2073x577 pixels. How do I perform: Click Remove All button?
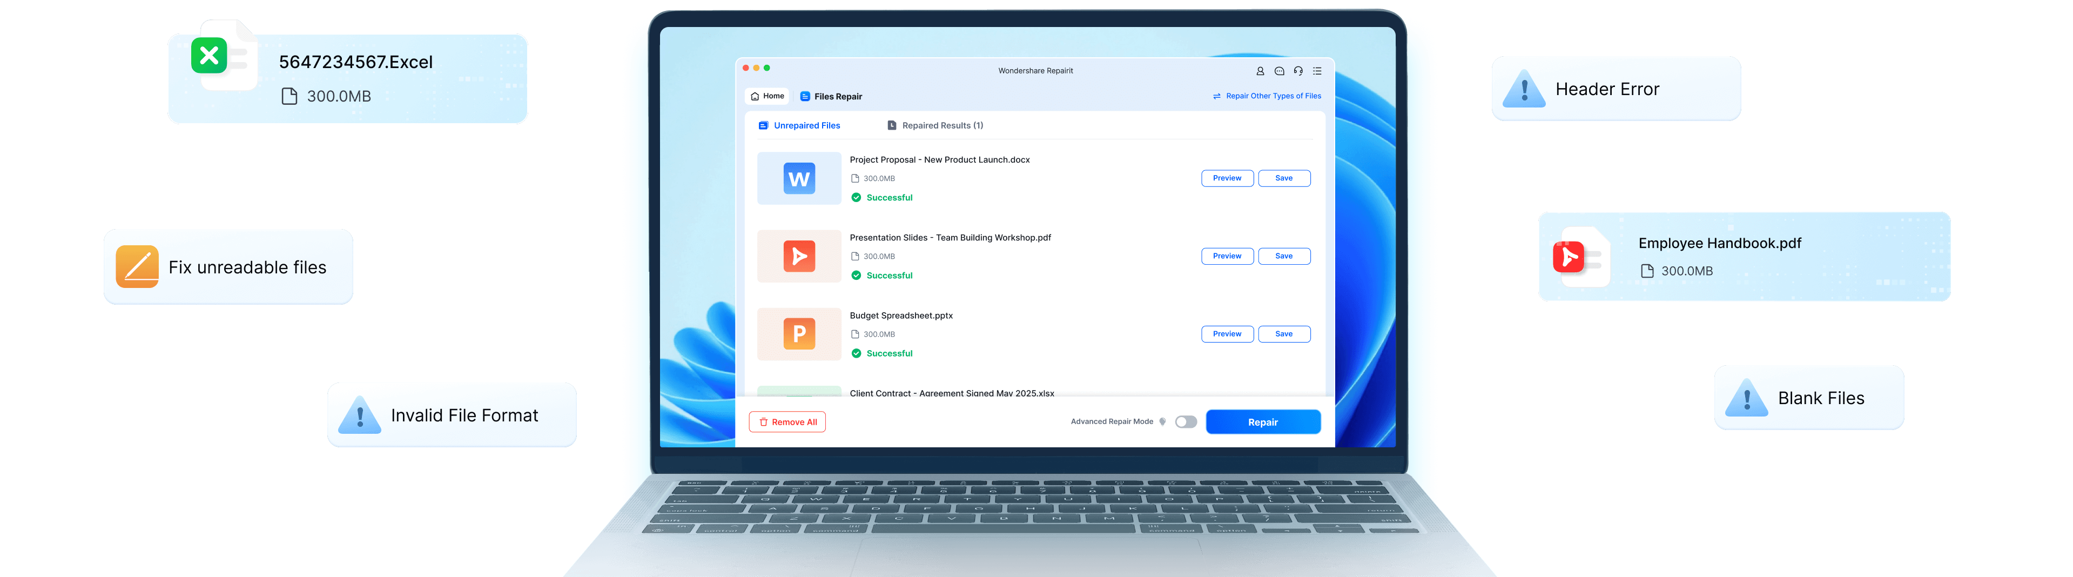(787, 422)
